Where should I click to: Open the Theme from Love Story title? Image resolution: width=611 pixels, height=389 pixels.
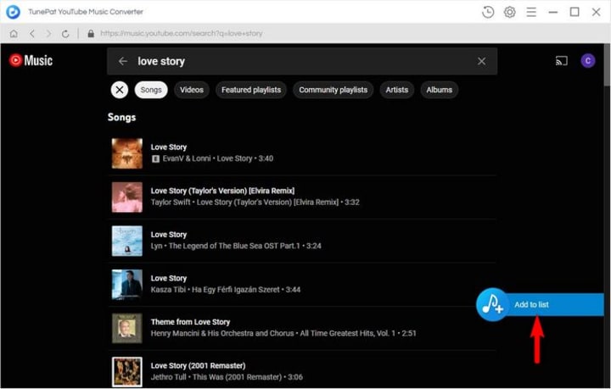(x=190, y=322)
